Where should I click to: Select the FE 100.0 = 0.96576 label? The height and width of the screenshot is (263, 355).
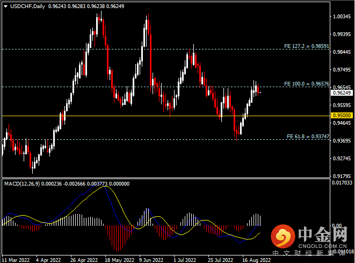pos(307,84)
